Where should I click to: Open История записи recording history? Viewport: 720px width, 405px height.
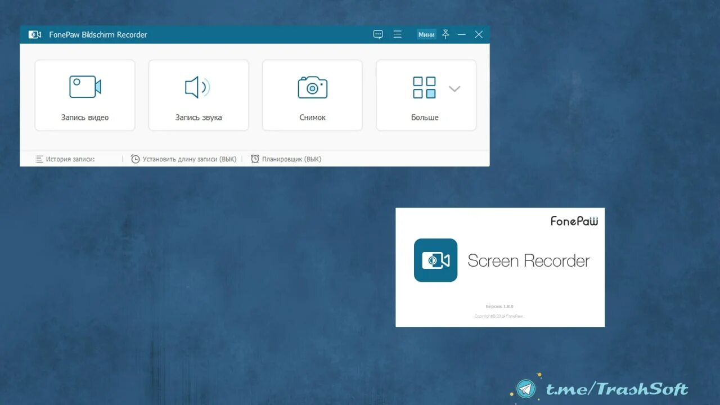65,159
